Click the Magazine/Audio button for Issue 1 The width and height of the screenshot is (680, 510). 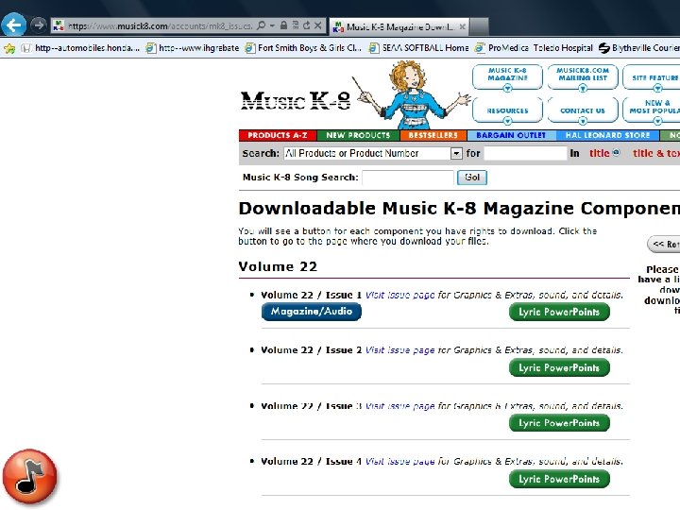click(x=312, y=312)
